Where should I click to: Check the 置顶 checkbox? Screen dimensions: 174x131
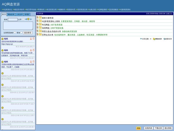(21, 33)
